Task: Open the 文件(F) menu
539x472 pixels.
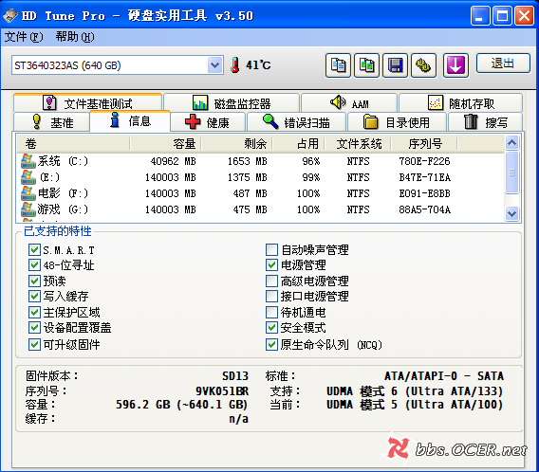Action: (x=24, y=37)
